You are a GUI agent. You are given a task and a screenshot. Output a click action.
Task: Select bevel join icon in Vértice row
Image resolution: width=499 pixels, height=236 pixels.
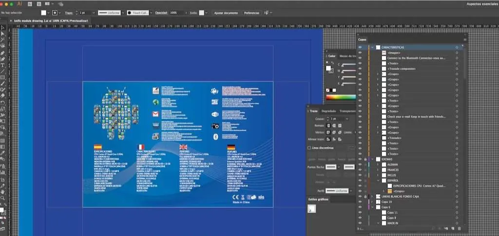(x=340, y=132)
